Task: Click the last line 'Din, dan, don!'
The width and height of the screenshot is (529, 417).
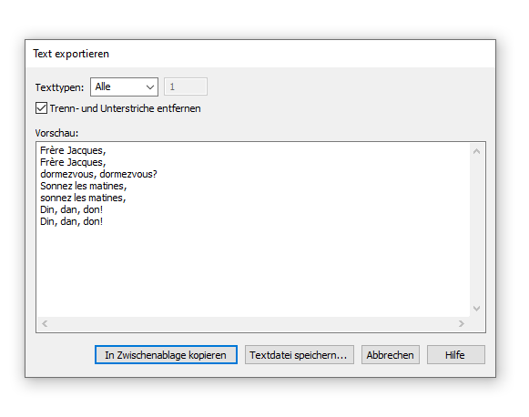Action: (72, 221)
